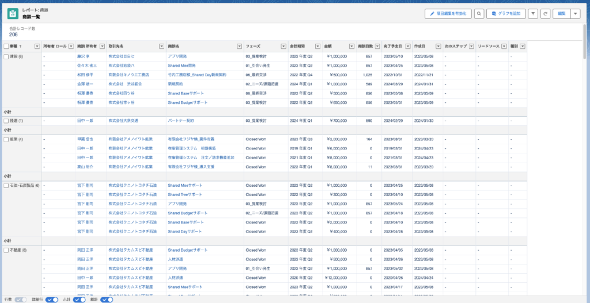This screenshot has width=590, height=303.
Task: Open フェーズ column dropdown arrow
Action: point(283,46)
